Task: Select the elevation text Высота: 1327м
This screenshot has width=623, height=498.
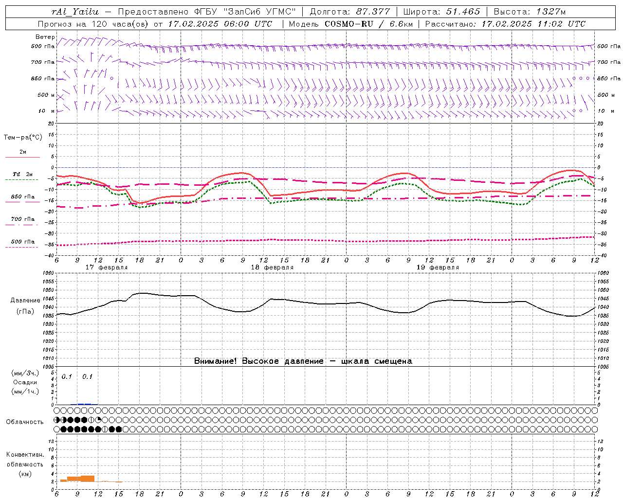Action: click(530, 12)
